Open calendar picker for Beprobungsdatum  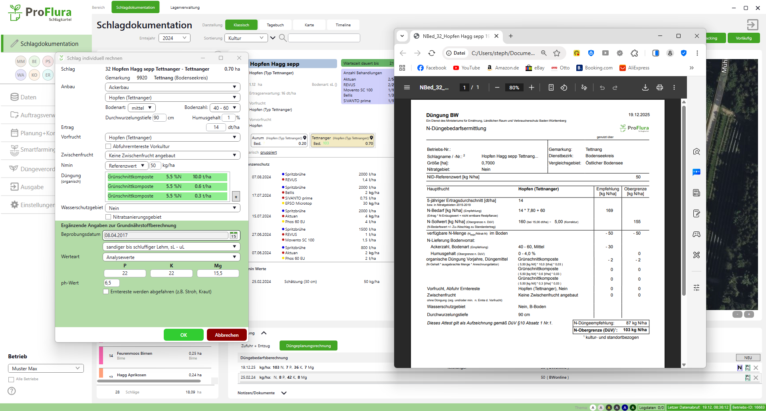pyautogui.click(x=234, y=235)
